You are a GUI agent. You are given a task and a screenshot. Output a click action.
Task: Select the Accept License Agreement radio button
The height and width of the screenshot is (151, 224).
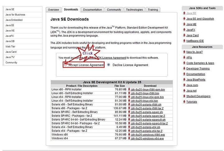point(65,65)
